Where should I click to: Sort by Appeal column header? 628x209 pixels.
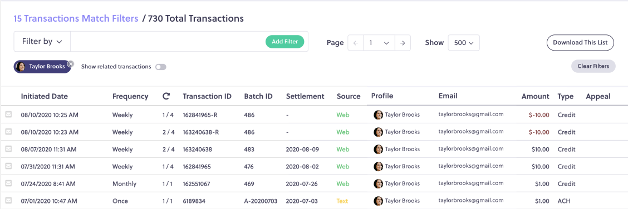coord(598,96)
